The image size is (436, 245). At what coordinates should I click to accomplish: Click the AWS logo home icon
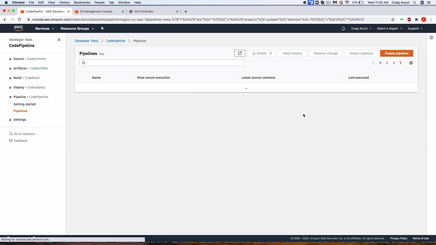point(18,28)
